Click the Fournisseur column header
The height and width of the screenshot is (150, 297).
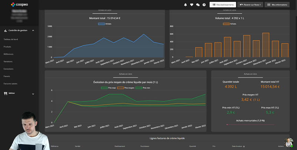coord(145,146)
